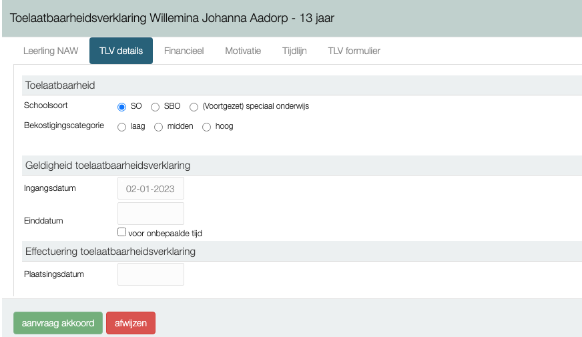Switch to the Financieel tab
The height and width of the screenshot is (337, 582).
(184, 51)
